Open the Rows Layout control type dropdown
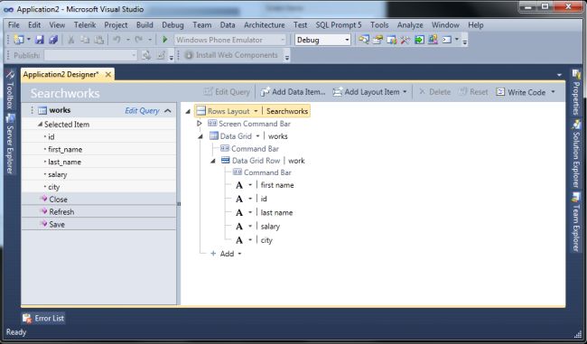 [x=256, y=111]
